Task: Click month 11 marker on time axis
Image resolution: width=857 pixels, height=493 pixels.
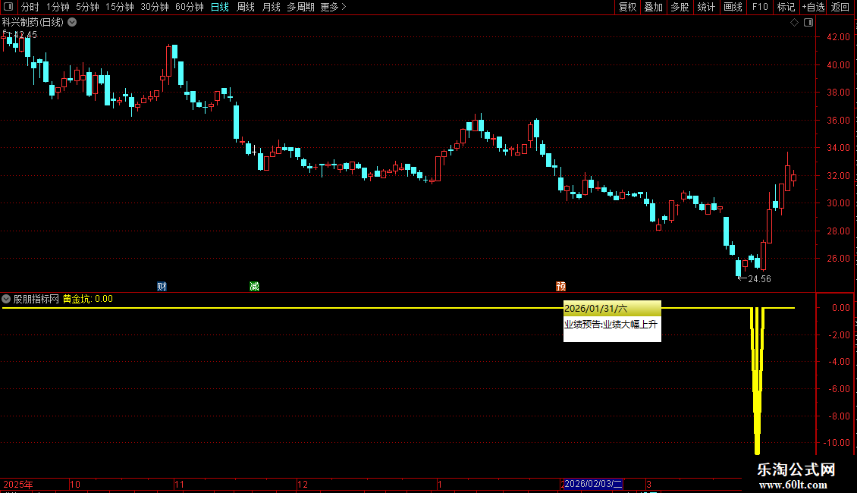Action: click(179, 484)
